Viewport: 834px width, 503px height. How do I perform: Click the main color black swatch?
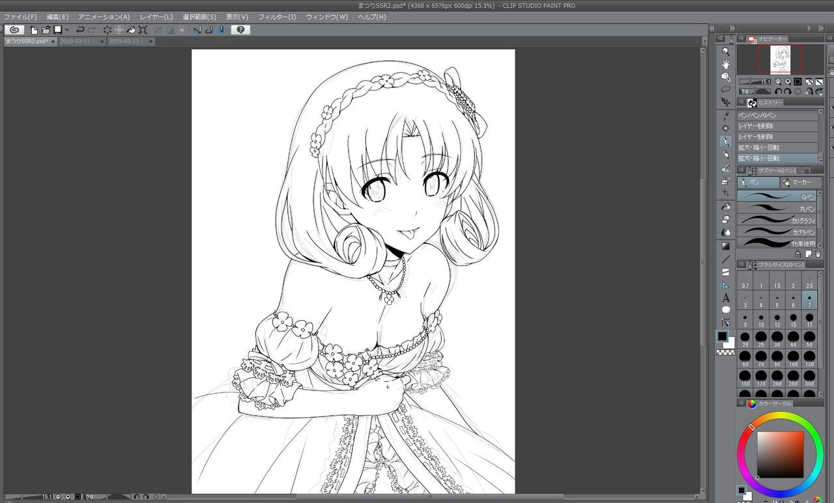[722, 336]
